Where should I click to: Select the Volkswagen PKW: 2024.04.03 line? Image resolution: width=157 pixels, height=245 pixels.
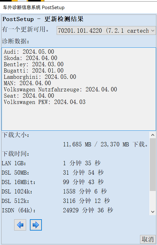[x=45, y=102]
